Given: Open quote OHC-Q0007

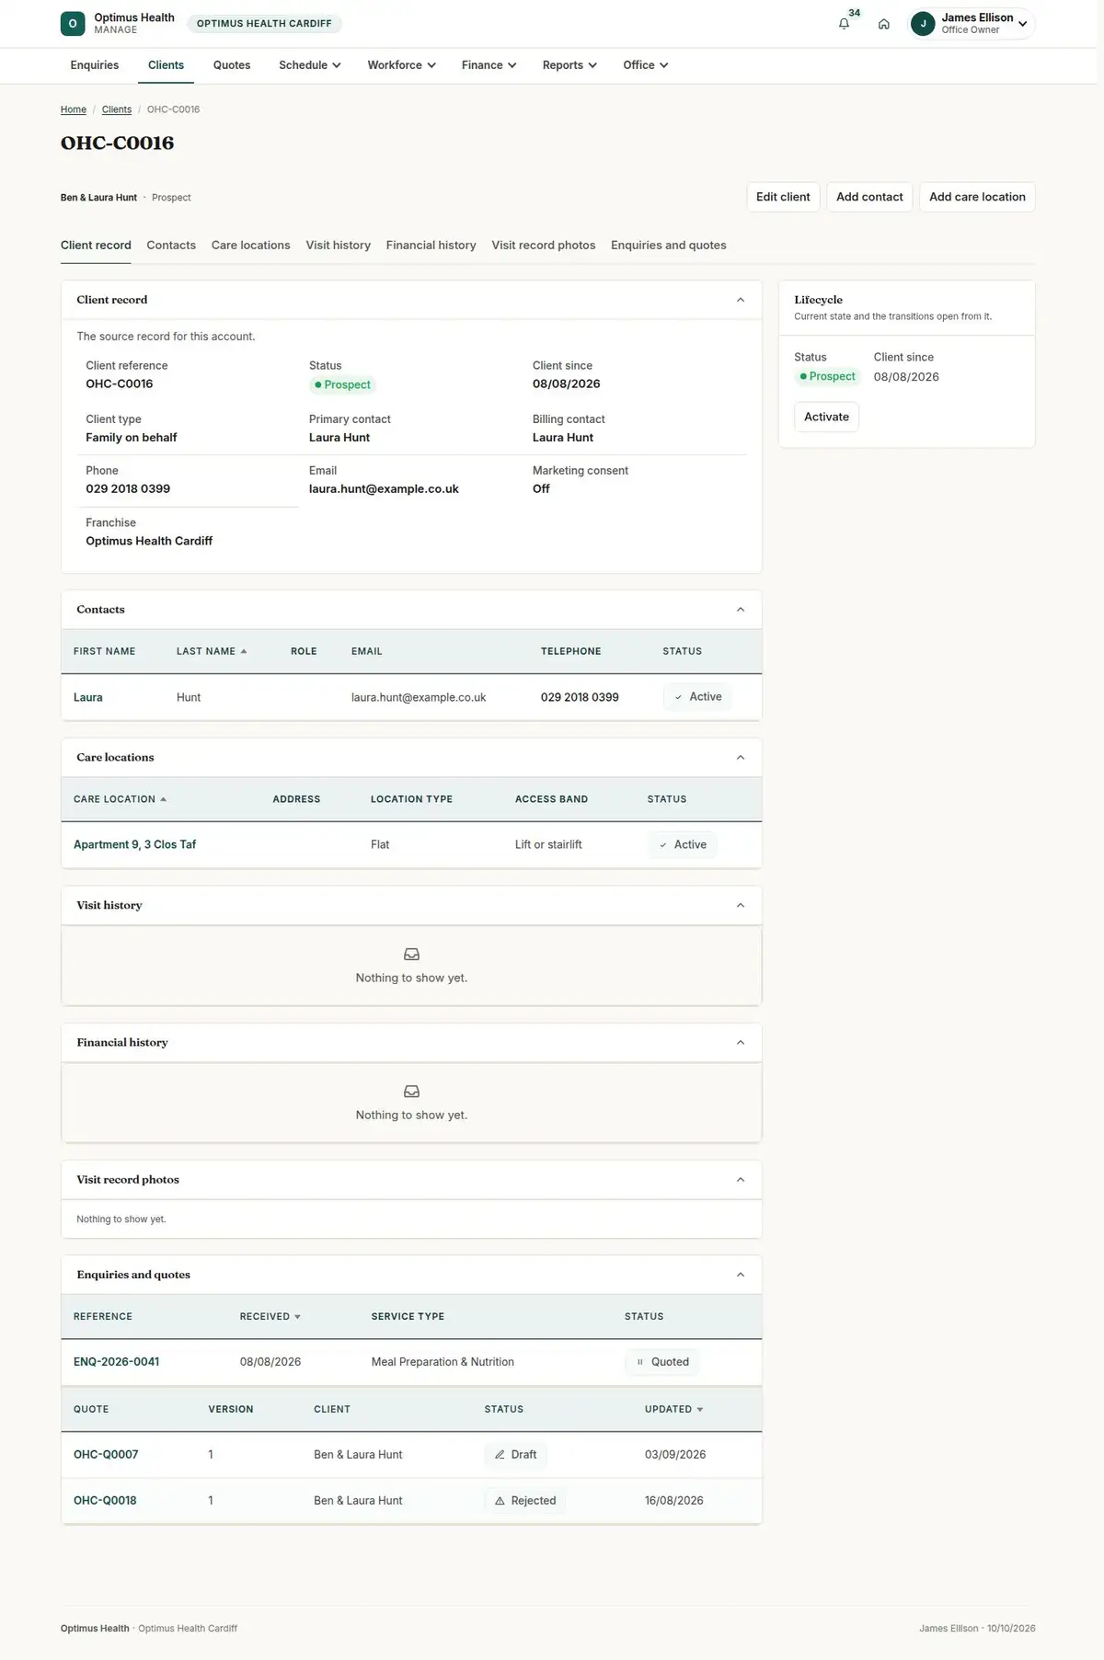Looking at the screenshot, I should coord(106,1455).
